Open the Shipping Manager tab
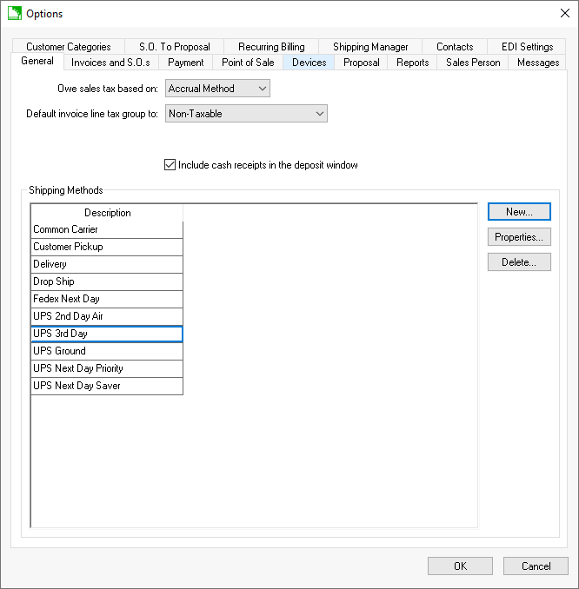Viewport: 579px width, 589px height. pos(370,47)
